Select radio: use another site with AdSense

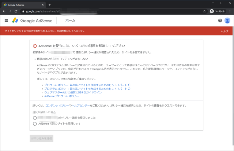pyautogui.click(x=35, y=124)
